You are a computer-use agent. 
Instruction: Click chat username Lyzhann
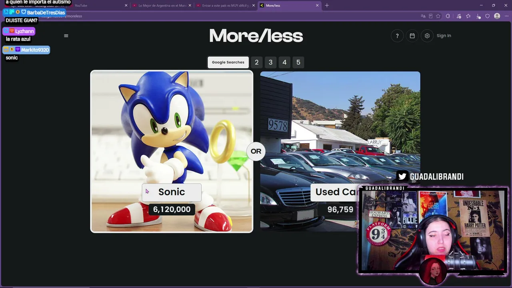click(24, 31)
